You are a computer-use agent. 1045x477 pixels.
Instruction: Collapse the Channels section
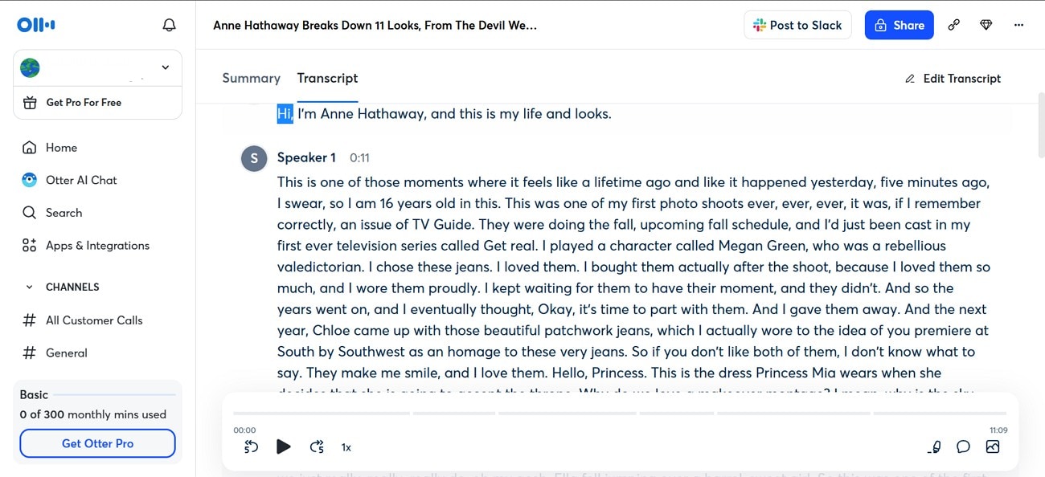pyautogui.click(x=30, y=287)
